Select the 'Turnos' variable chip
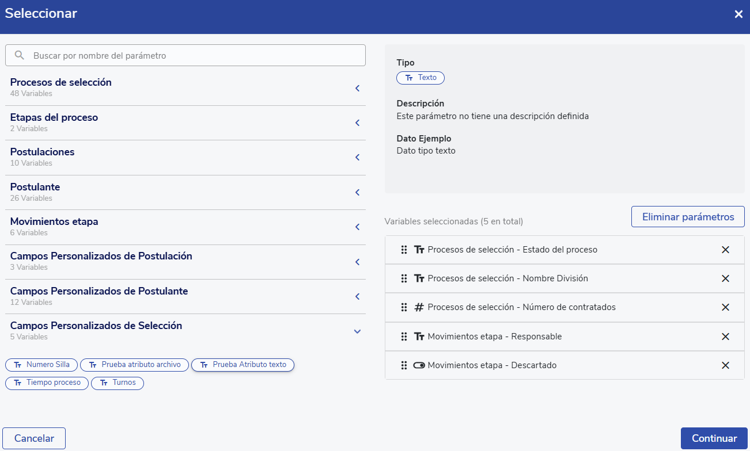750x451 pixels. pyautogui.click(x=118, y=383)
